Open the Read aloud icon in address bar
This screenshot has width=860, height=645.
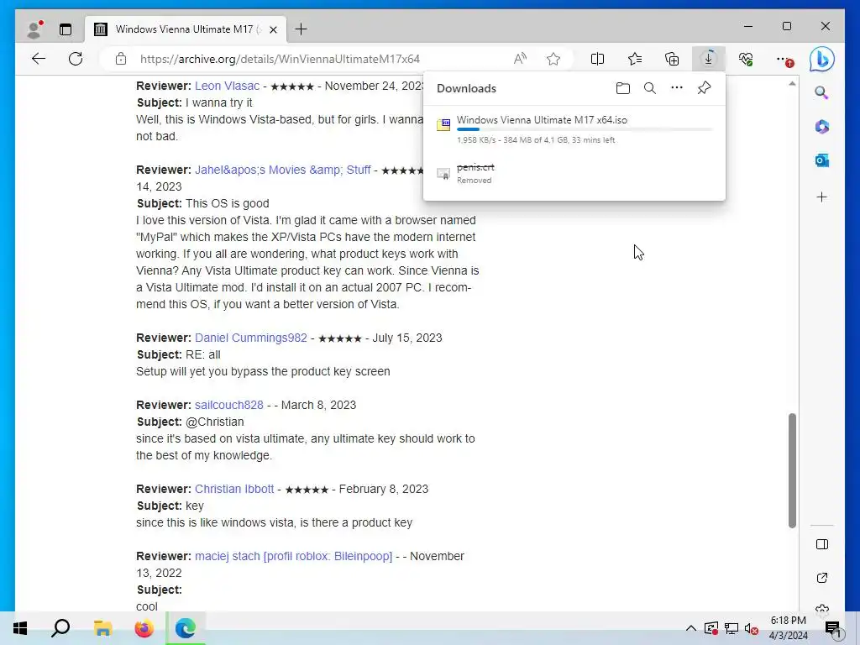[520, 59]
